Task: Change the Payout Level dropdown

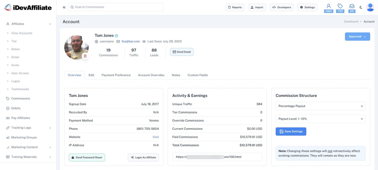Action: 320,119
